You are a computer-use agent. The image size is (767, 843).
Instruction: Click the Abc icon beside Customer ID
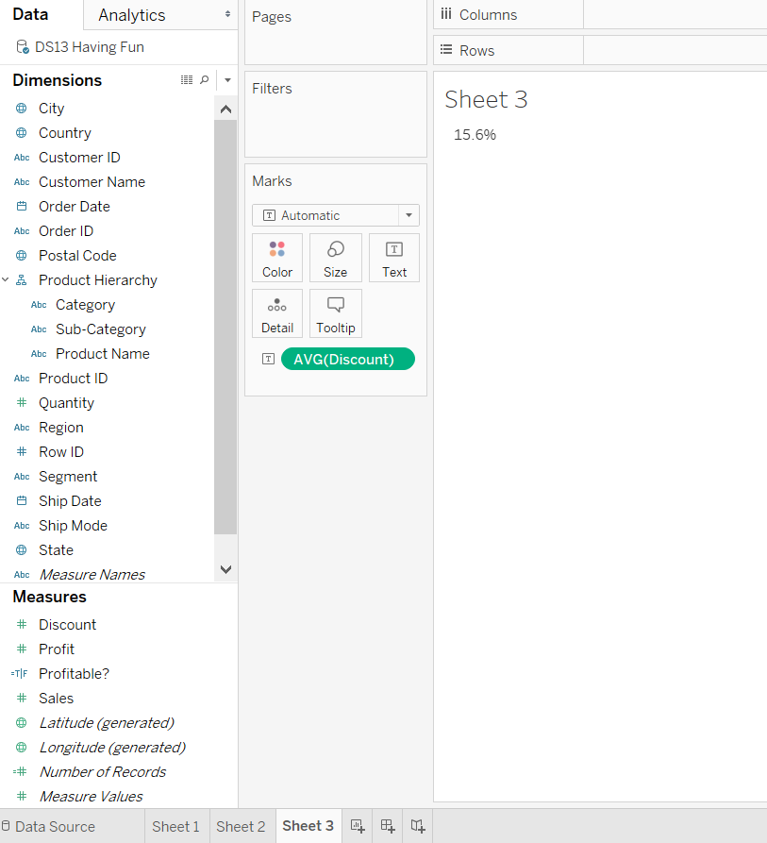pos(22,158)
